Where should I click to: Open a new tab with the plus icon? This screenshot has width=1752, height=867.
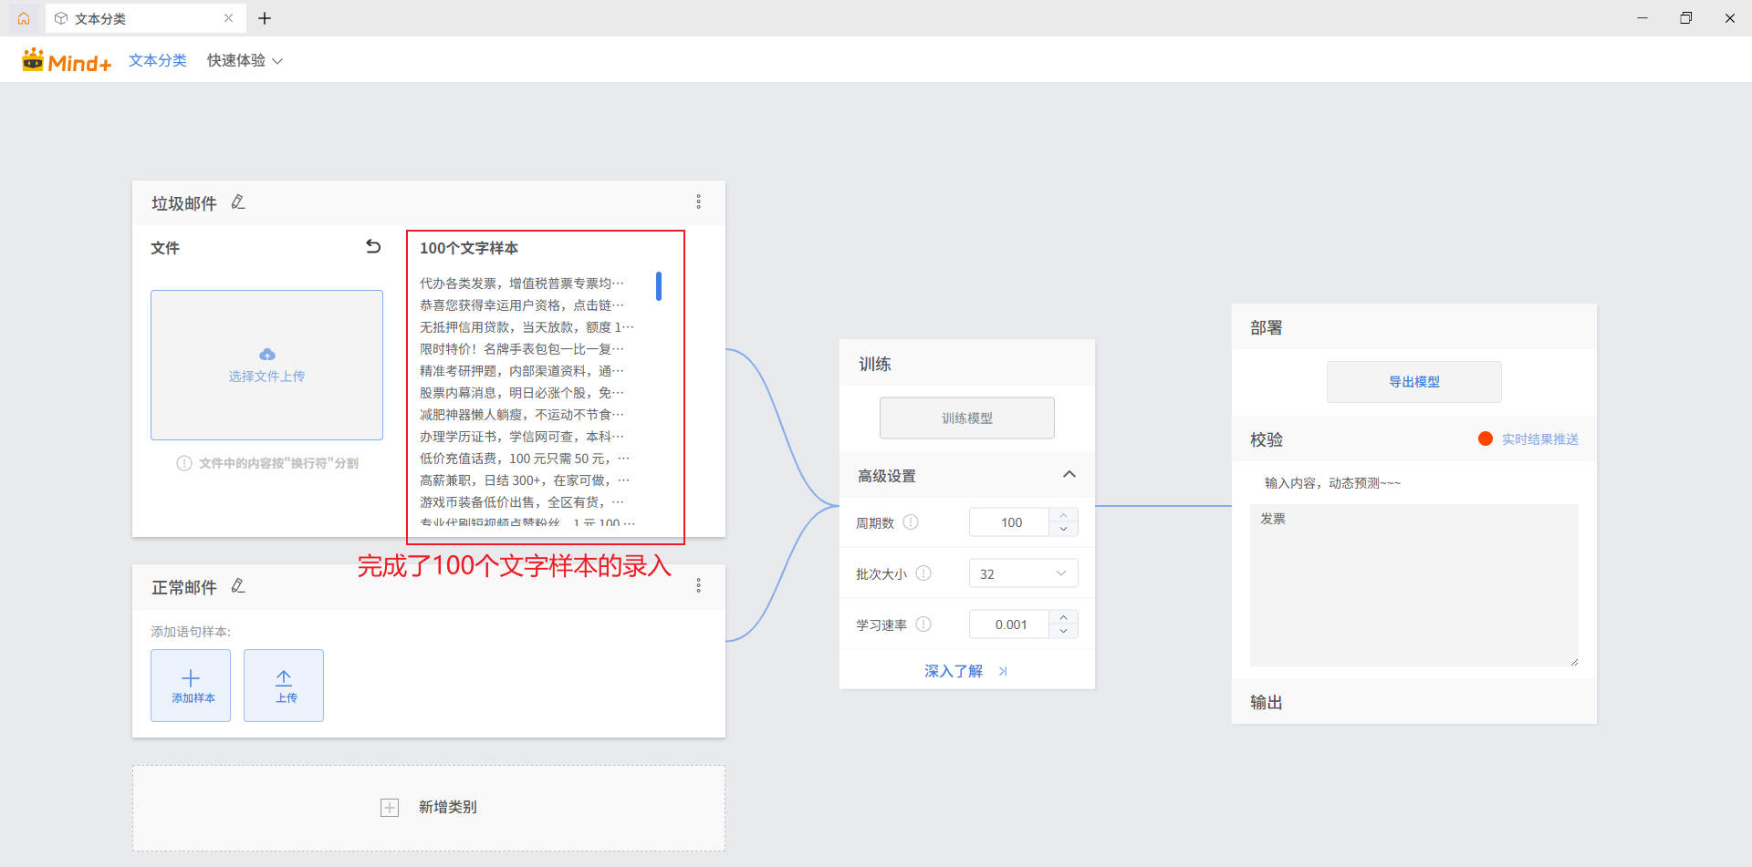(x=265, y=18)
